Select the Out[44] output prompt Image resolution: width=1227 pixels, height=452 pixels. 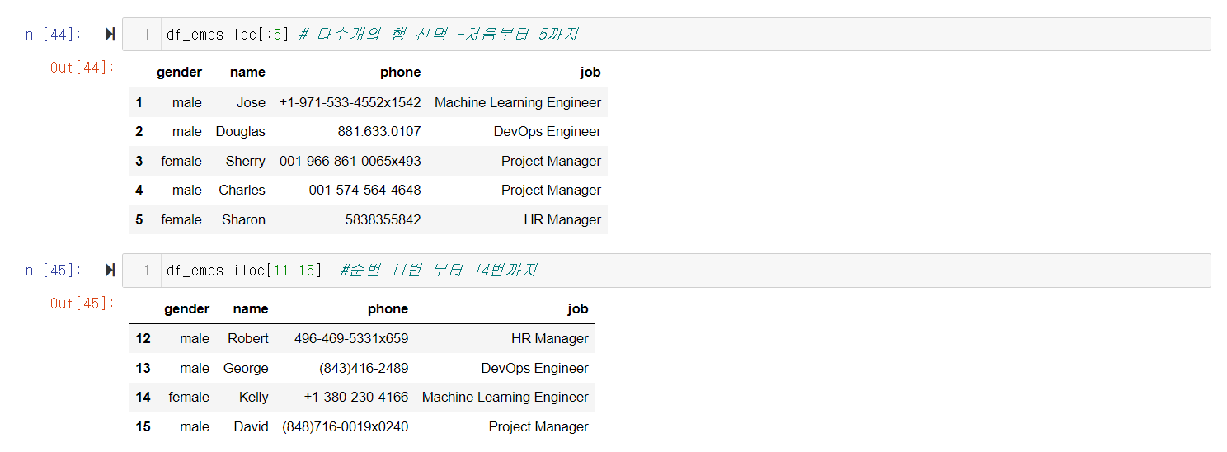(82, 68)
